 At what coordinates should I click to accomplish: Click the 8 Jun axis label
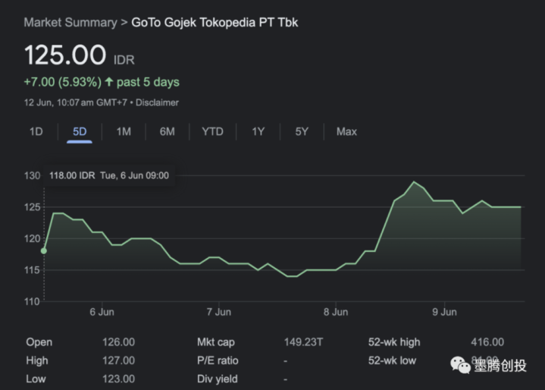tap(336, 312)
